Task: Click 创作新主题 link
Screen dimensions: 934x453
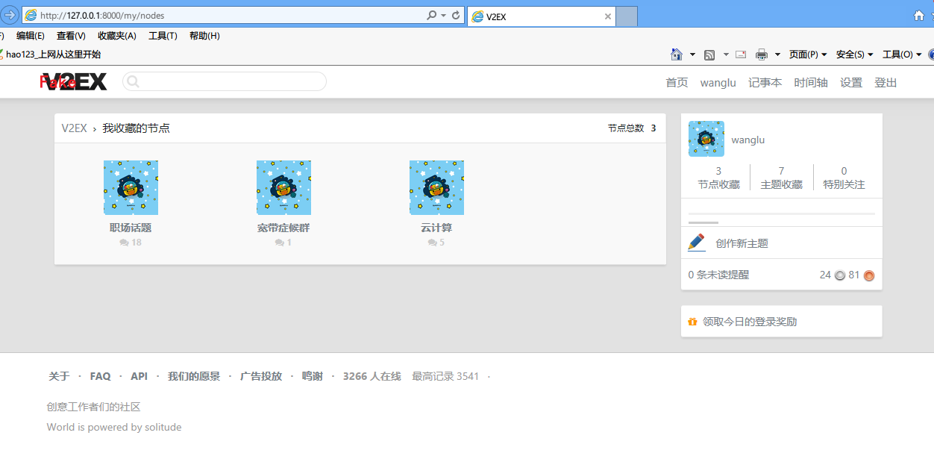Action: pyautogui.click(x=742, y=243)
